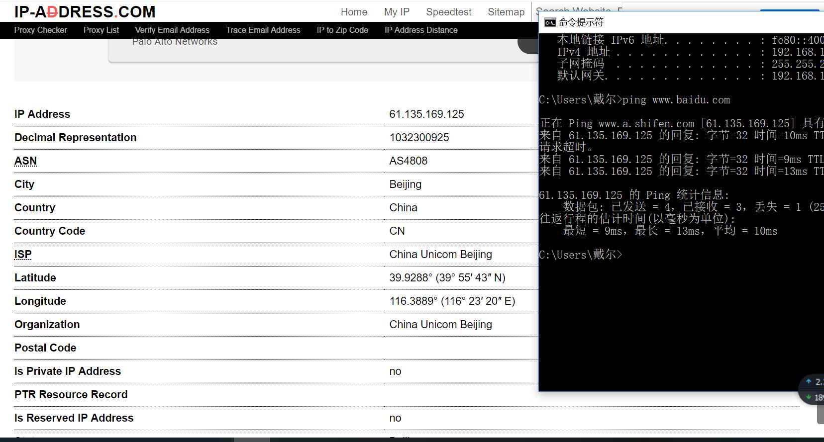Viewport: 824px width, 442px height.
Task: Open the My IP page
Action: 397,12
